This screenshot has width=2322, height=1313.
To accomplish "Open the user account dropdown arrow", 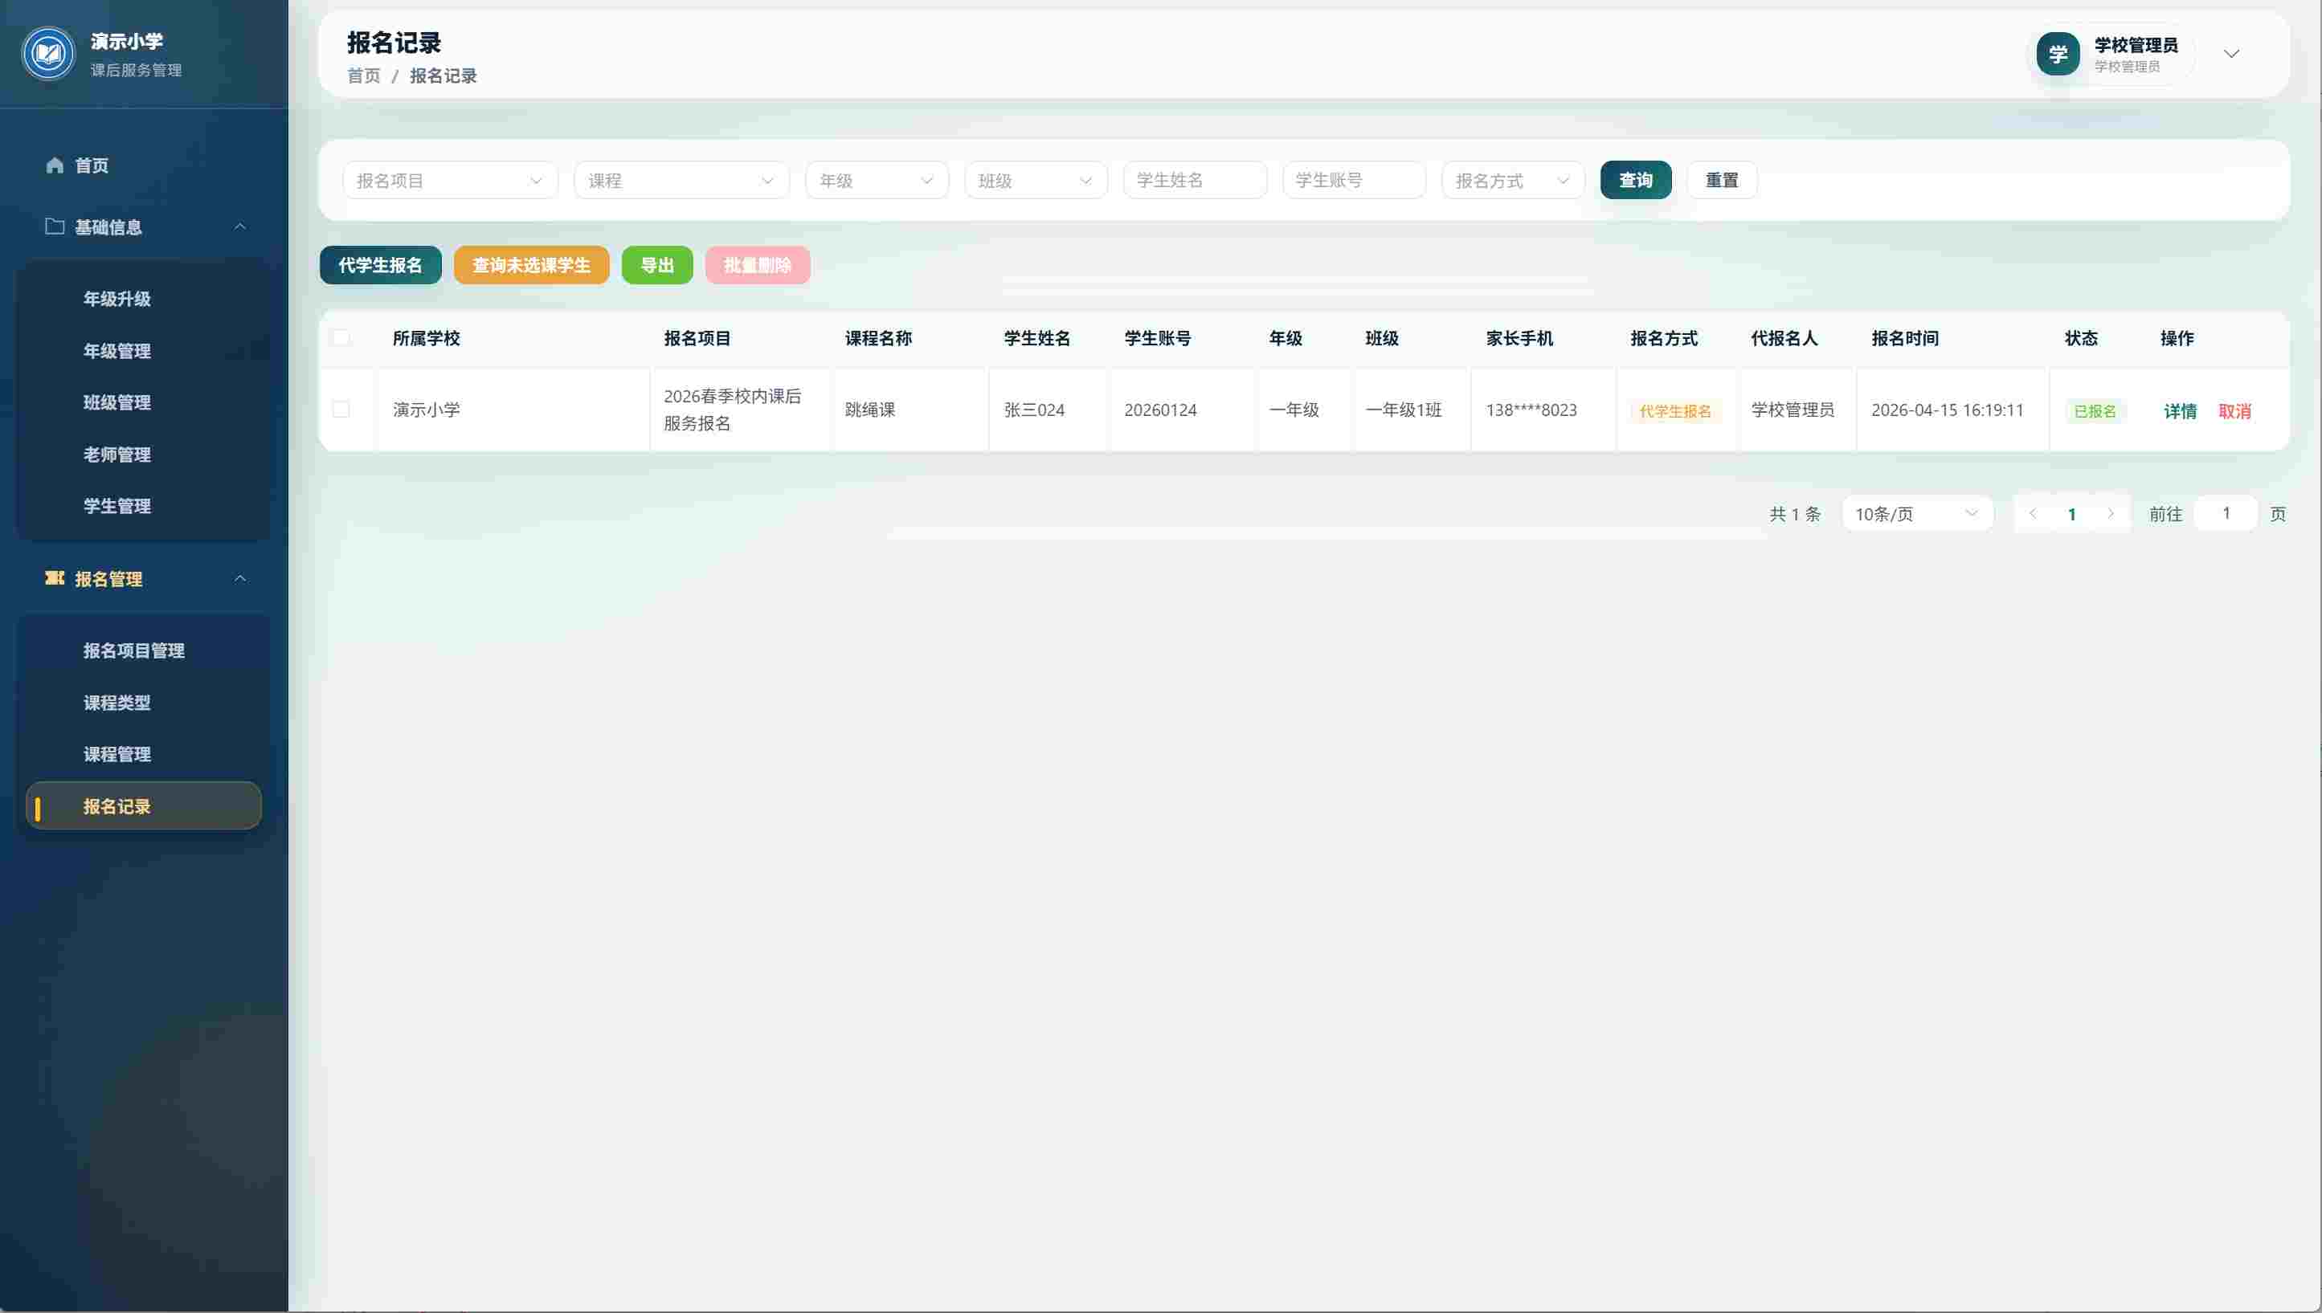I will [x=2231, y=54].
